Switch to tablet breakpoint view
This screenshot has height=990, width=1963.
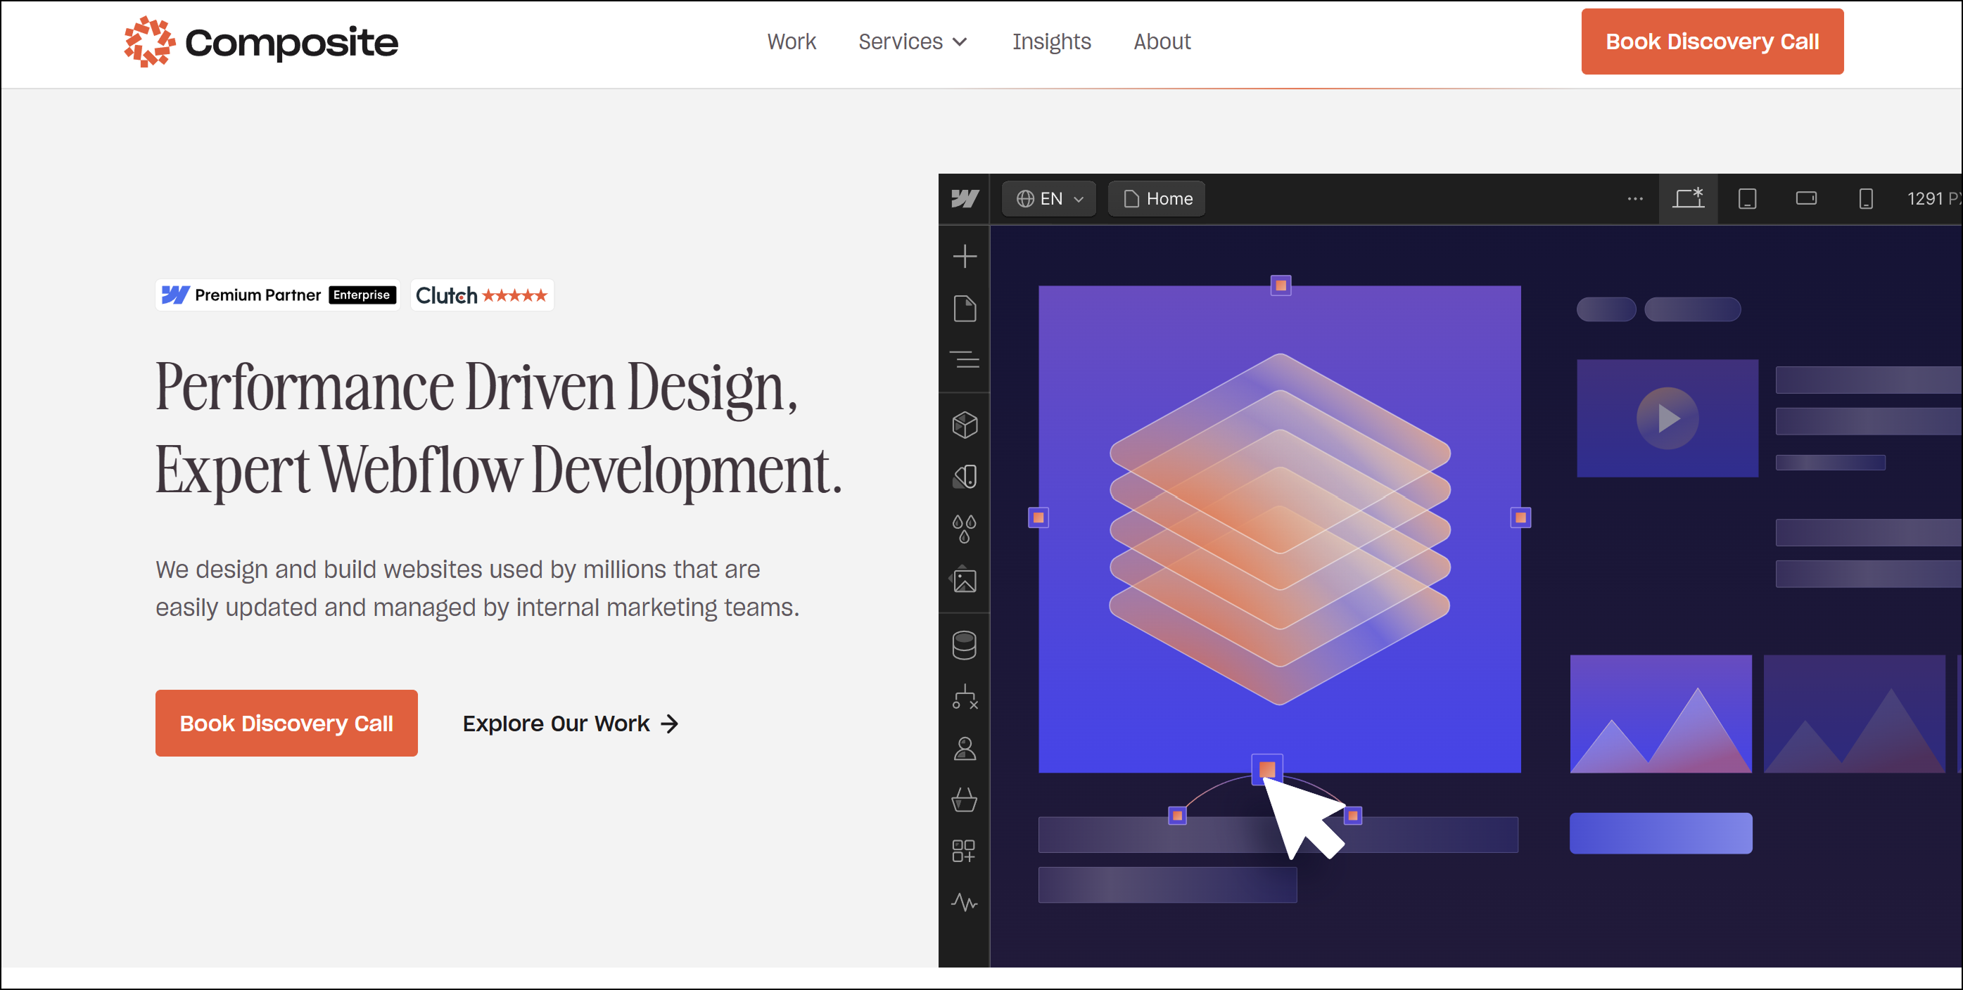tap(1747, 199)
